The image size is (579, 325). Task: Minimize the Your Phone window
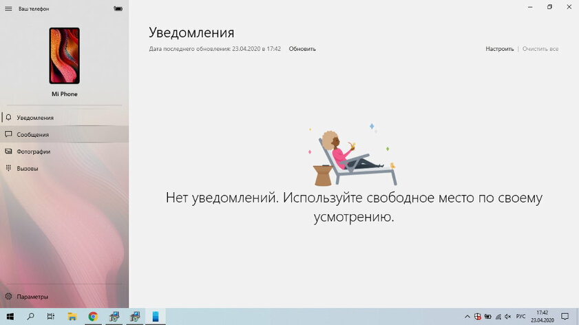coord(530,7)
